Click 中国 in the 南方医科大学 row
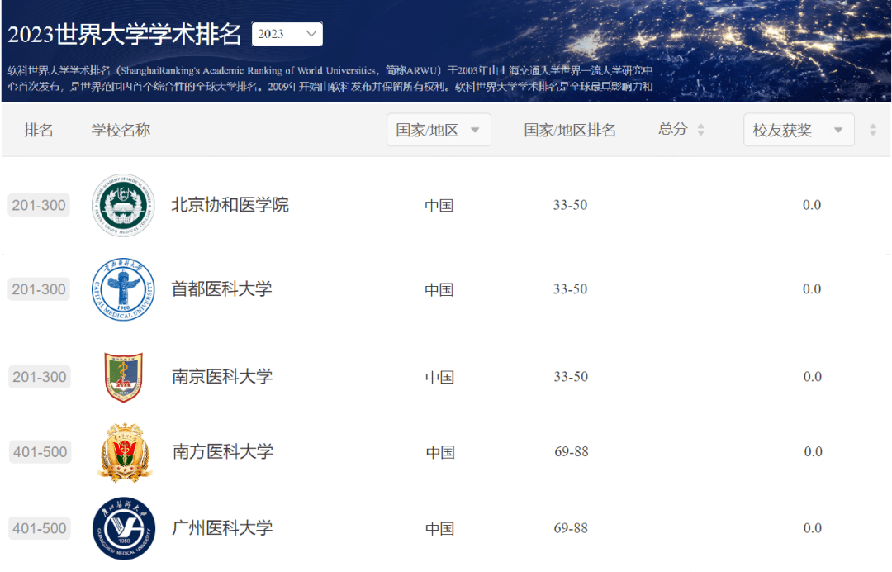This screenshot has width=892, height=572. pos(440,452)
